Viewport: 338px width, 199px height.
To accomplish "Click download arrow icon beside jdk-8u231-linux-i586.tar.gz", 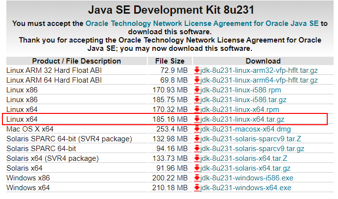I will point(197,100).
